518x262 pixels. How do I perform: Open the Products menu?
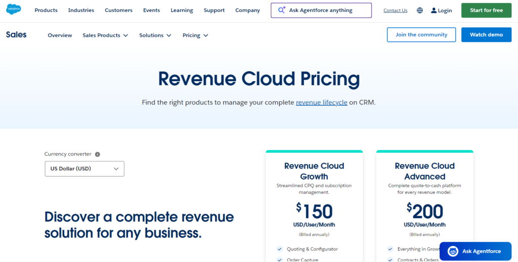46,10
